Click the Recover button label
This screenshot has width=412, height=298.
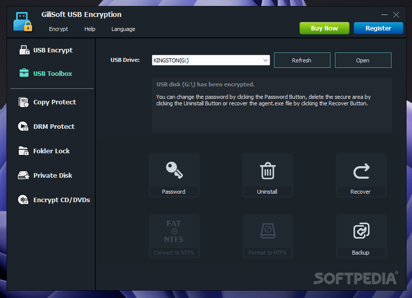[x=360, y=192]
